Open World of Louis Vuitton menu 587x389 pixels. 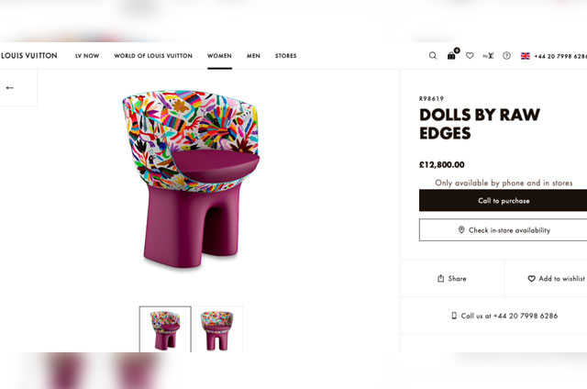[153, 56]
